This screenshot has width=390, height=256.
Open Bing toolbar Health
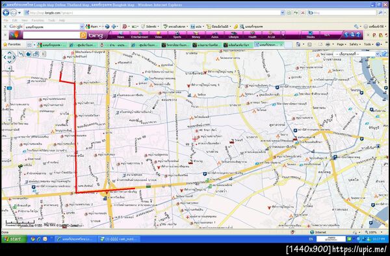[252, 35]
